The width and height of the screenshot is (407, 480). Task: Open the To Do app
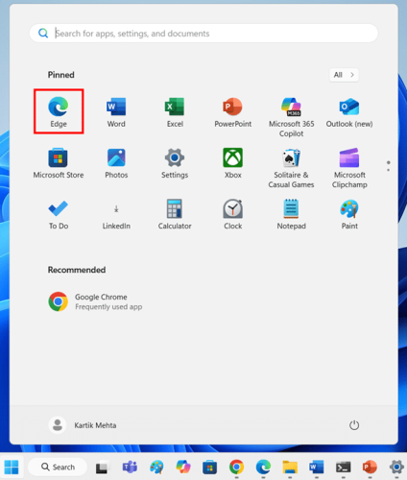(59, 214)
